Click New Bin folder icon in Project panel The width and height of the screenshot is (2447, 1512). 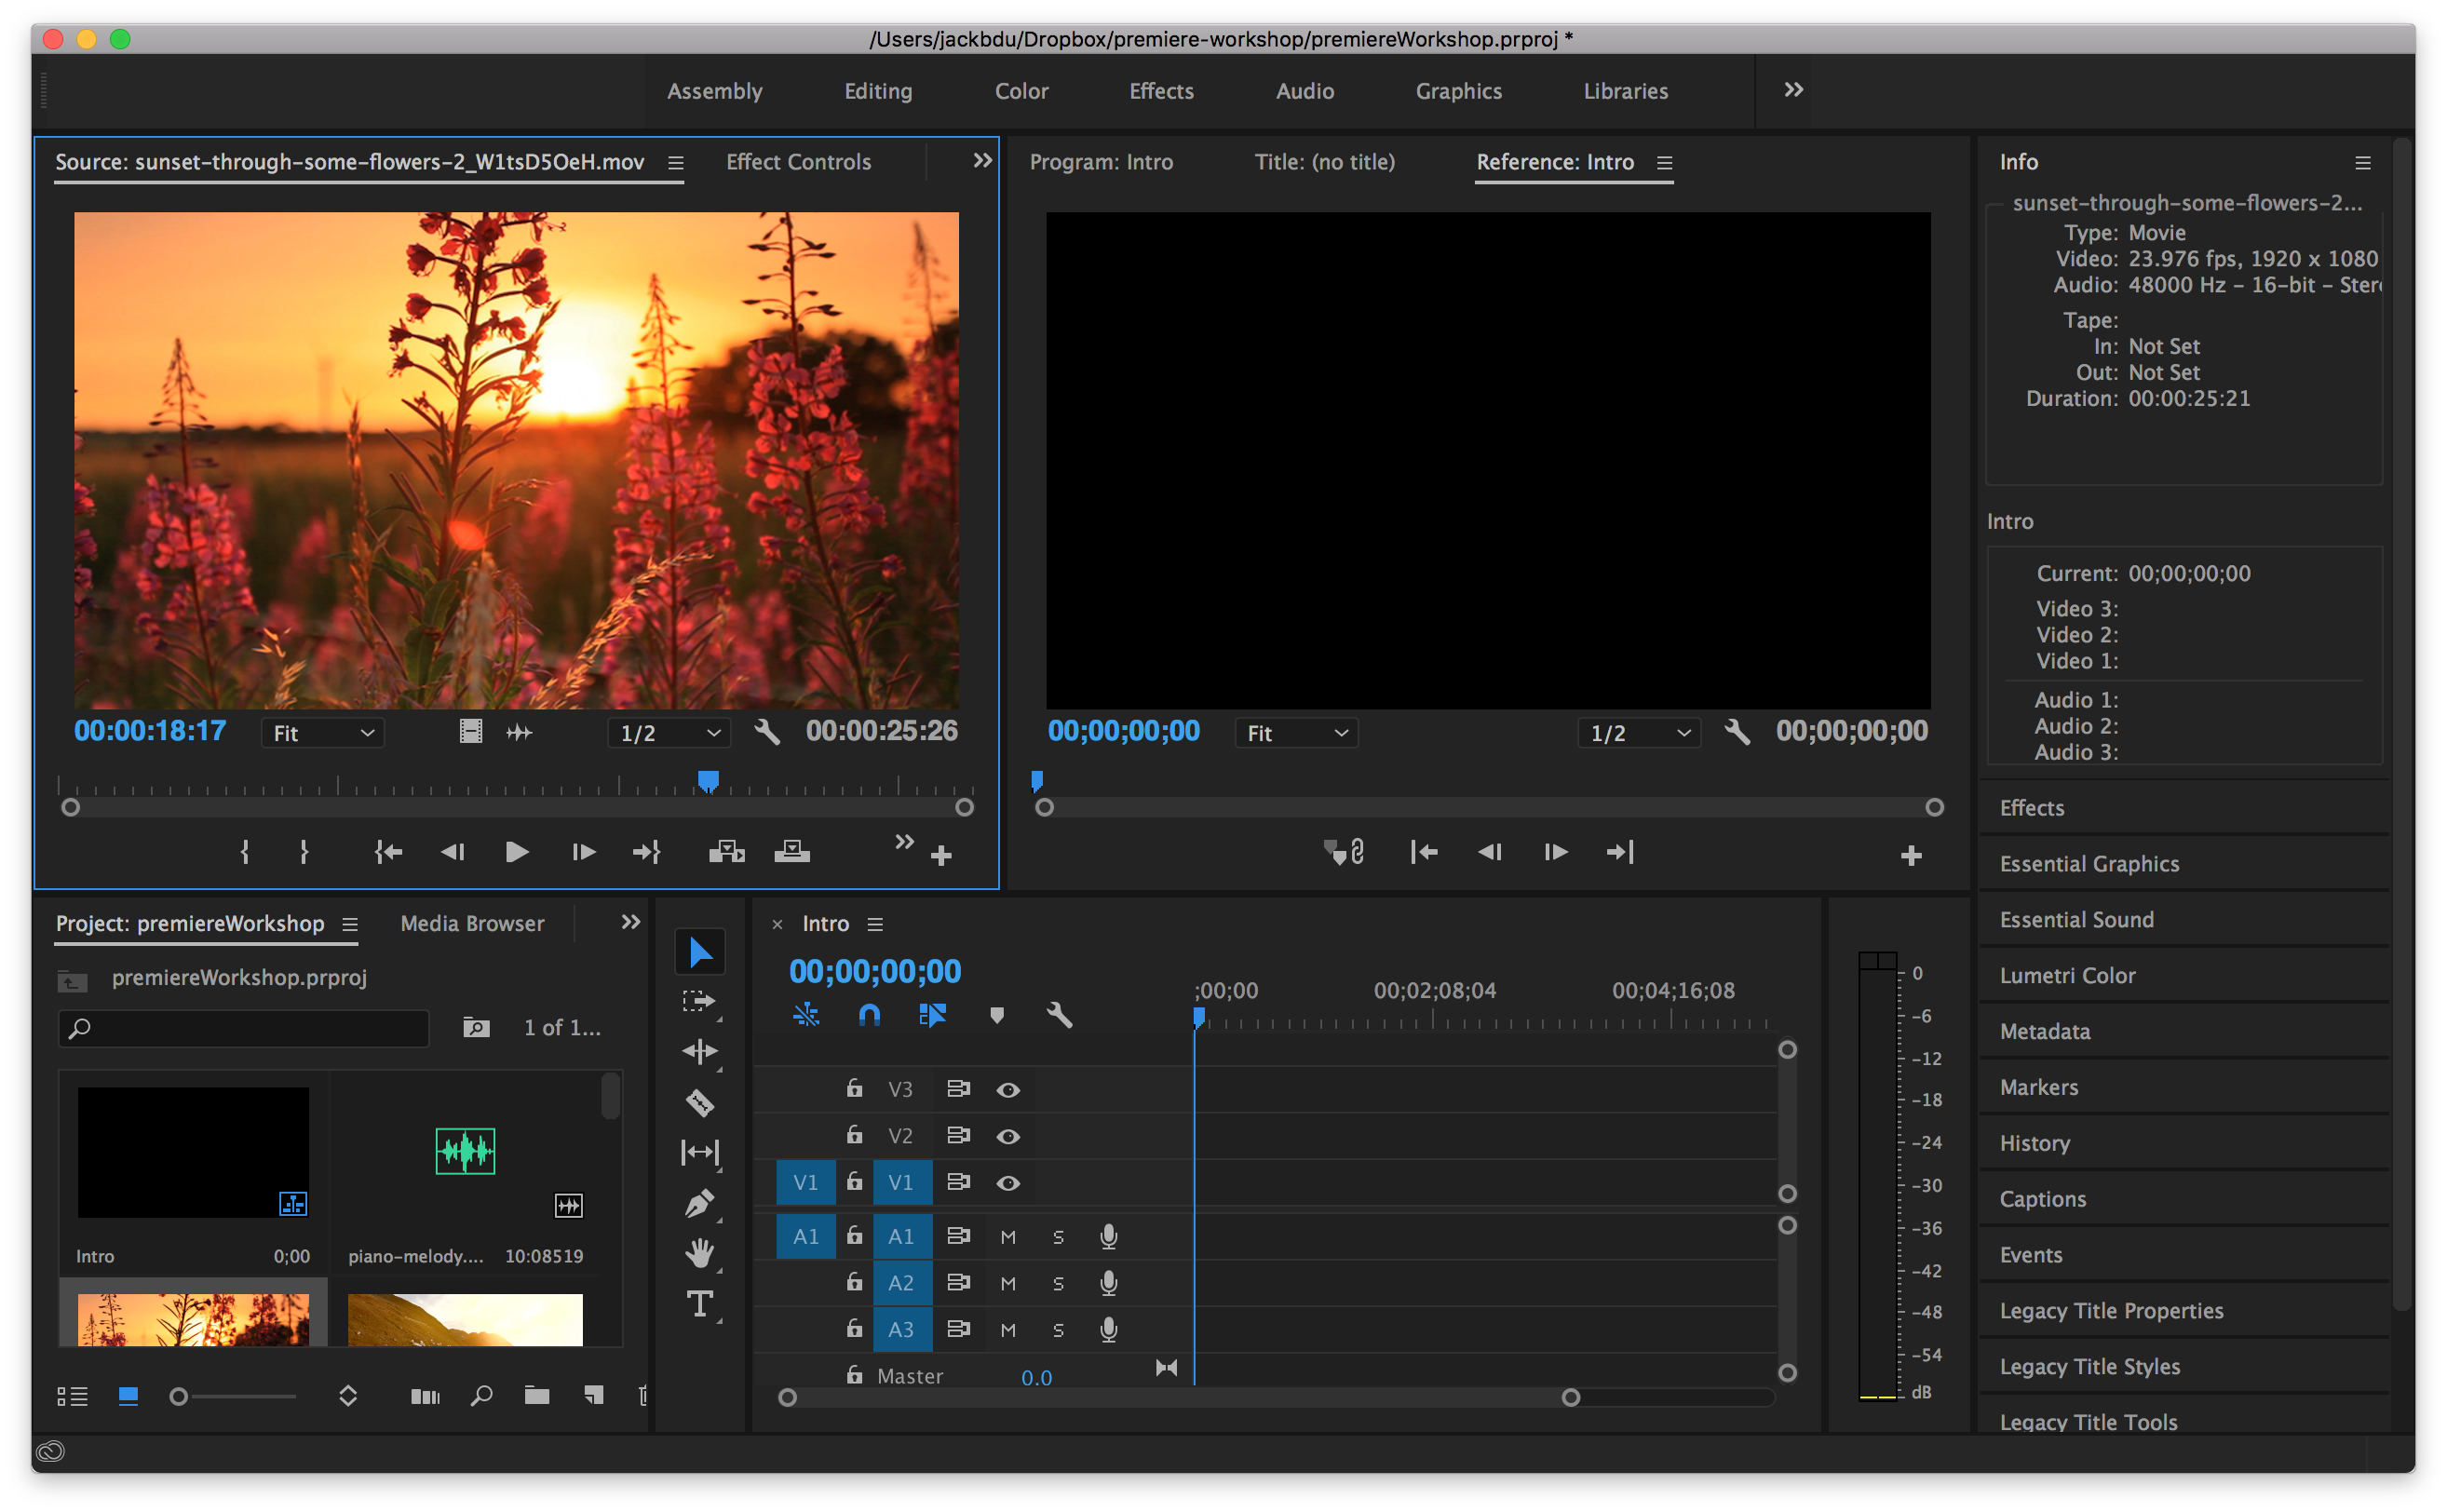pyautogui.click(x=537, y=1396)
